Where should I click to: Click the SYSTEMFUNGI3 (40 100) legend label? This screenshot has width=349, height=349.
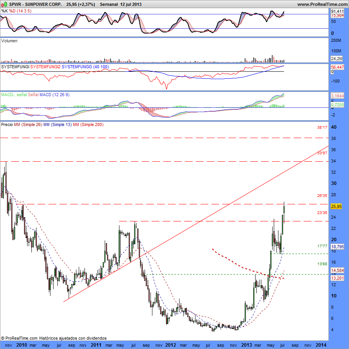pos(85,67)
